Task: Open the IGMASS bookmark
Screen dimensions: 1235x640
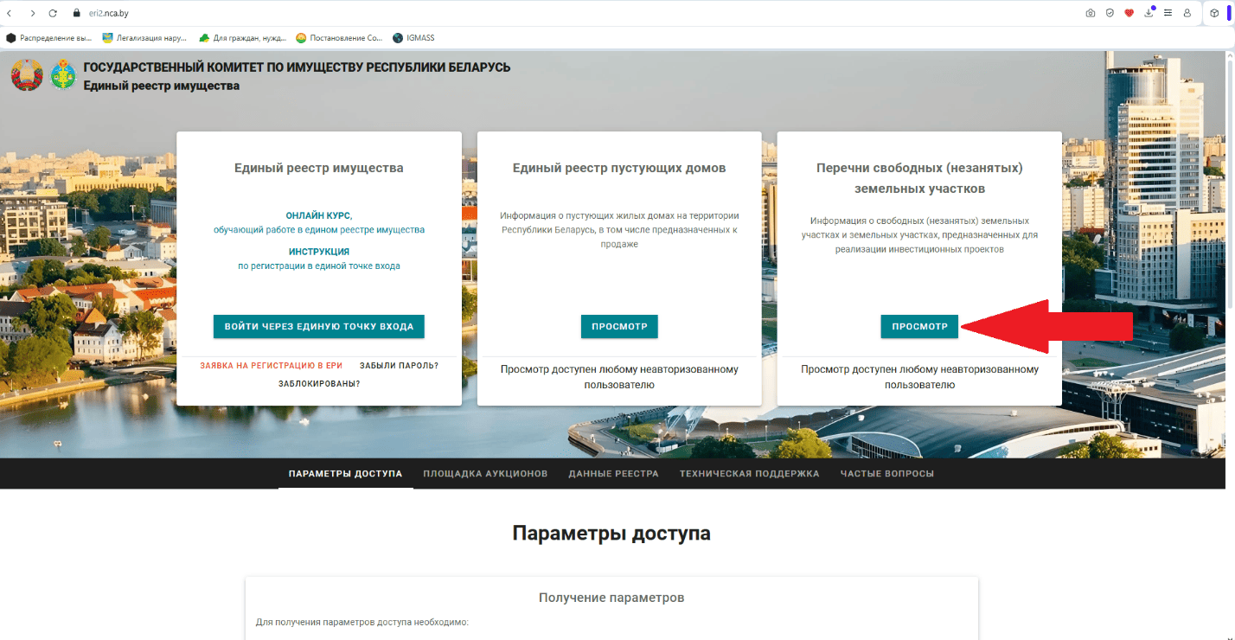Action: click(413, 38)
